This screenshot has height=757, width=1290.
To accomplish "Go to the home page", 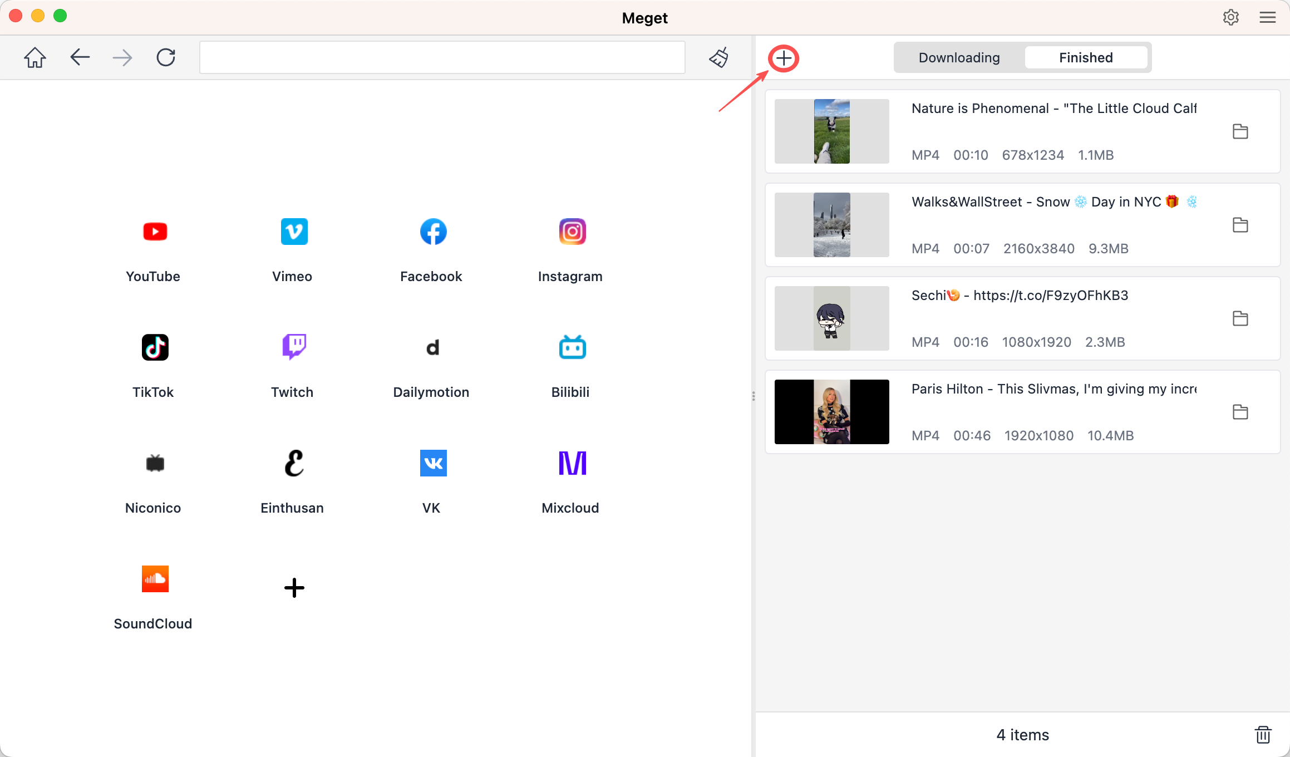I will point(35,57).
